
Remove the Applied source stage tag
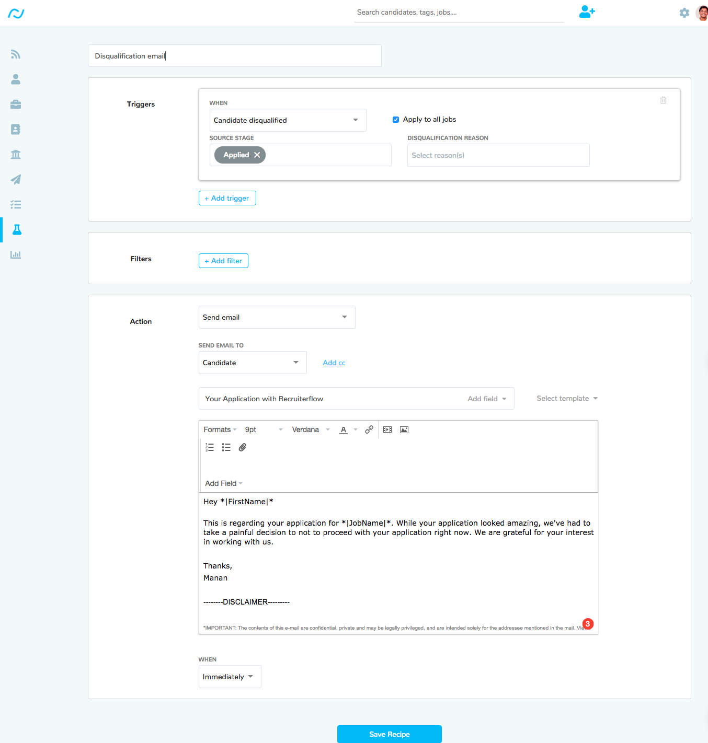pos(257,155)
